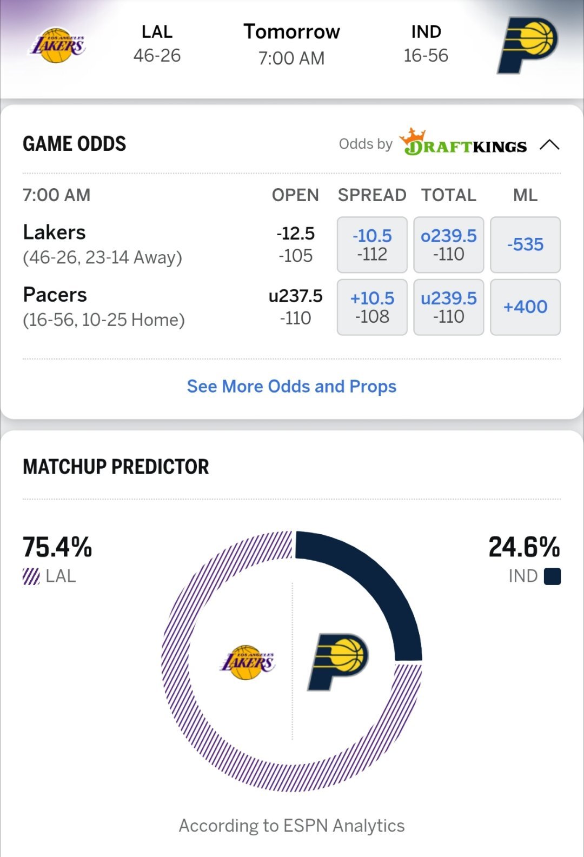The image size is (584, 857).
Task: Open the DraftKings sportsbook logo
Action: click(x=464, y=143)
